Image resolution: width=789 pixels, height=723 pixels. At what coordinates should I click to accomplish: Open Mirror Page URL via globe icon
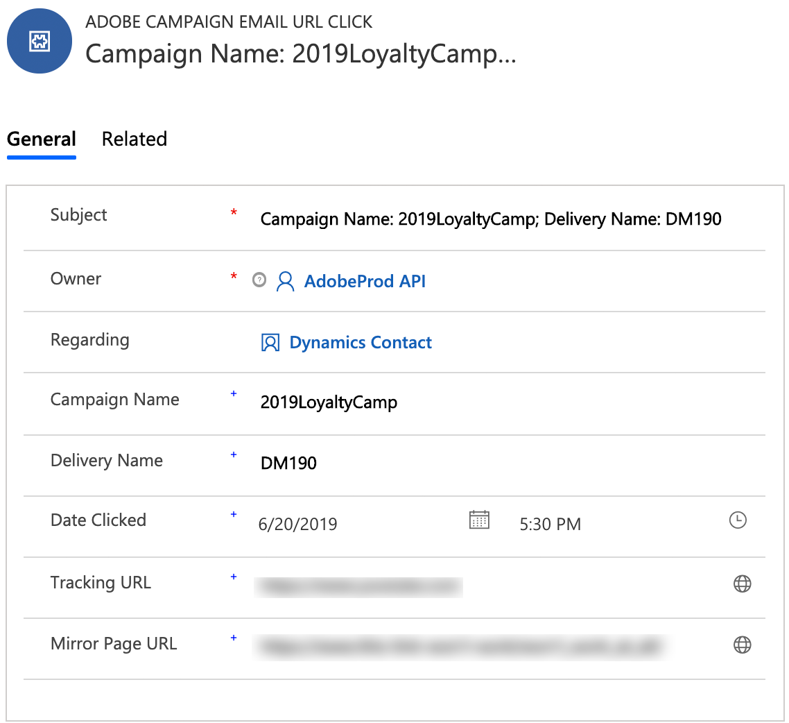pyautogui.click(x=743, y=645)
